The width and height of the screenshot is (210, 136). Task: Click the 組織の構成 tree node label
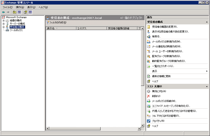[x=16, y=21]
